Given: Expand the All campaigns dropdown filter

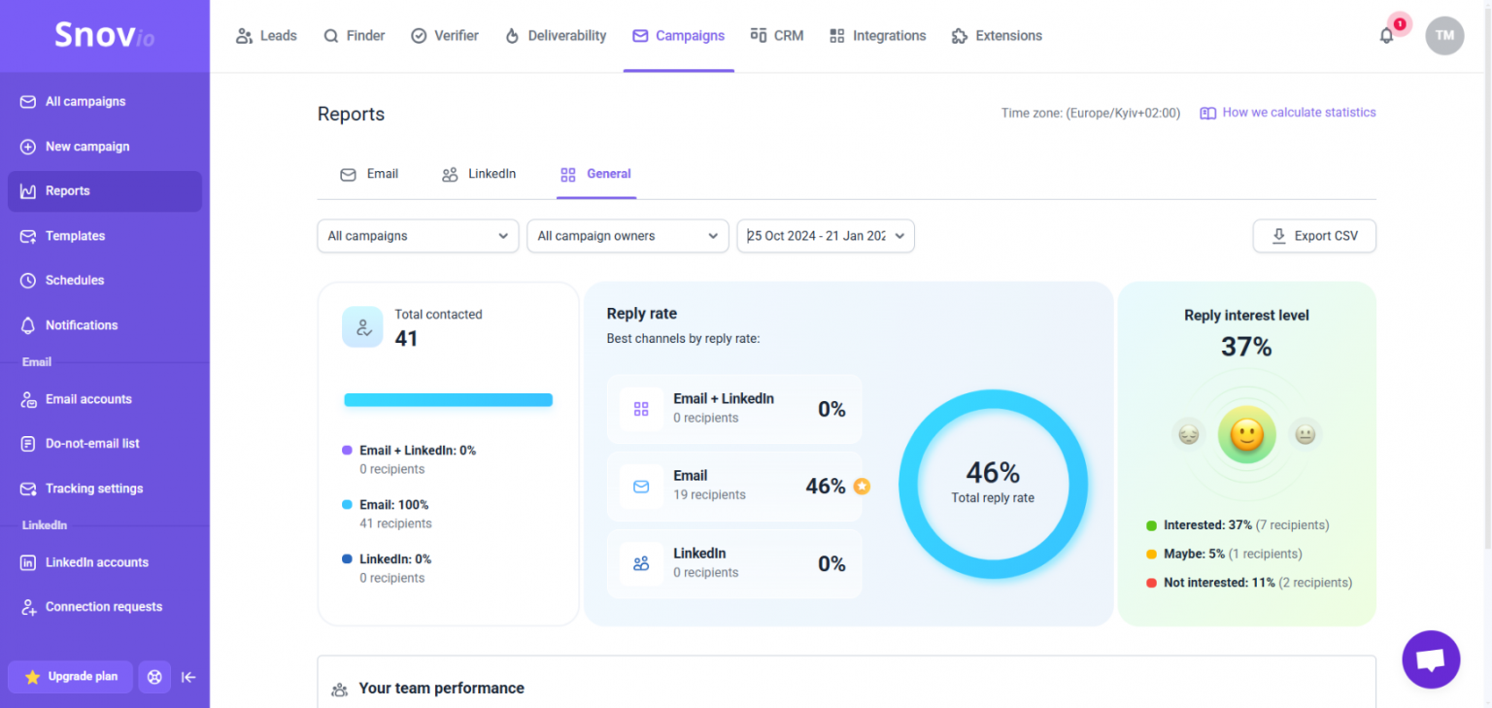Looking at the screenshot, I should click(x=418, y=236).
